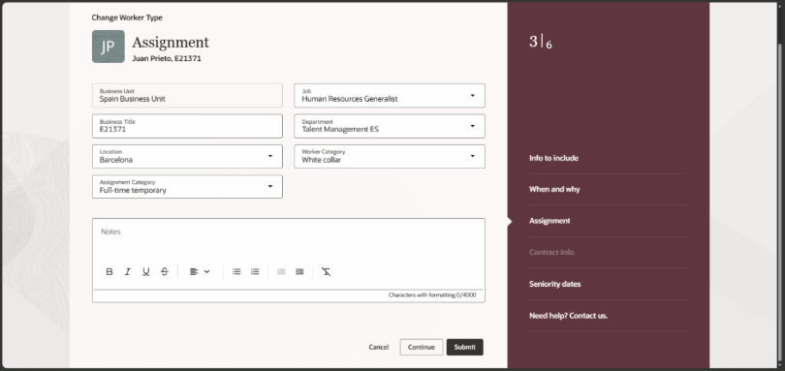The height and width of the screenshot is (371, 785).
Task: Click the Continue button
Action: (421, 347)
